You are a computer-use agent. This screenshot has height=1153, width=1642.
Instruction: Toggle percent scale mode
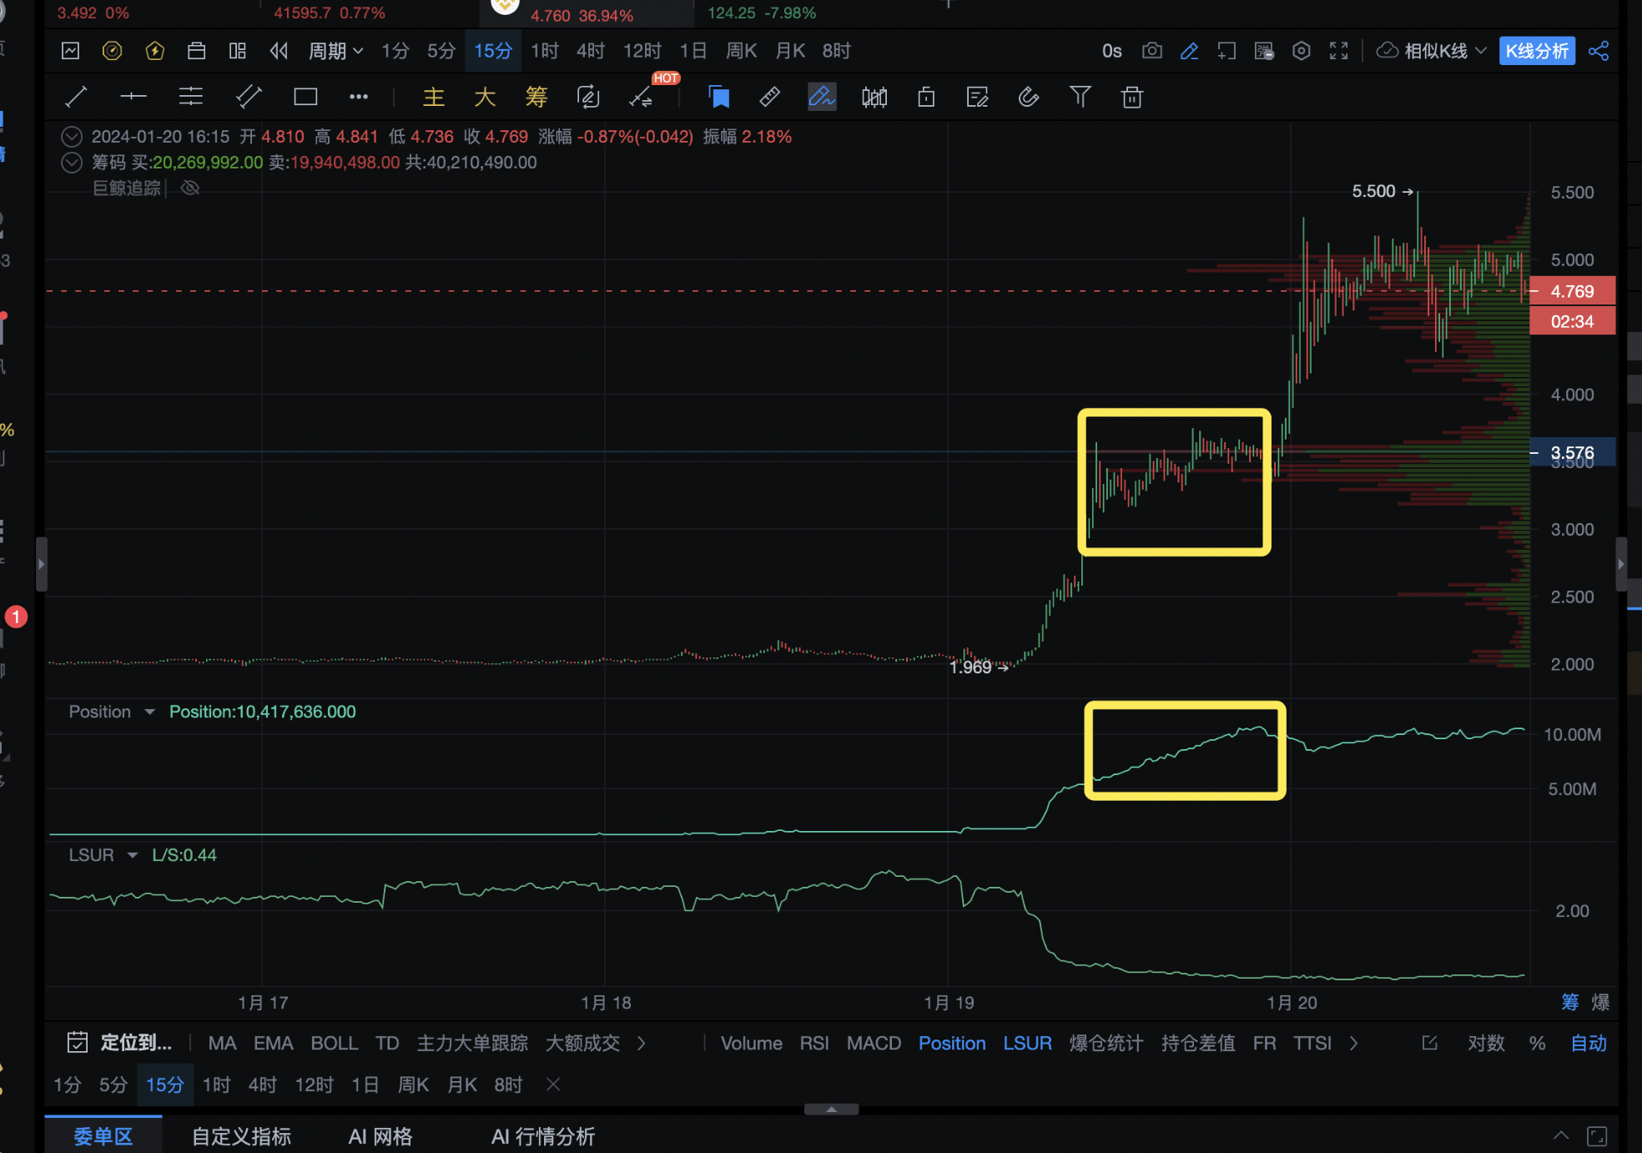[1537, 1043]
